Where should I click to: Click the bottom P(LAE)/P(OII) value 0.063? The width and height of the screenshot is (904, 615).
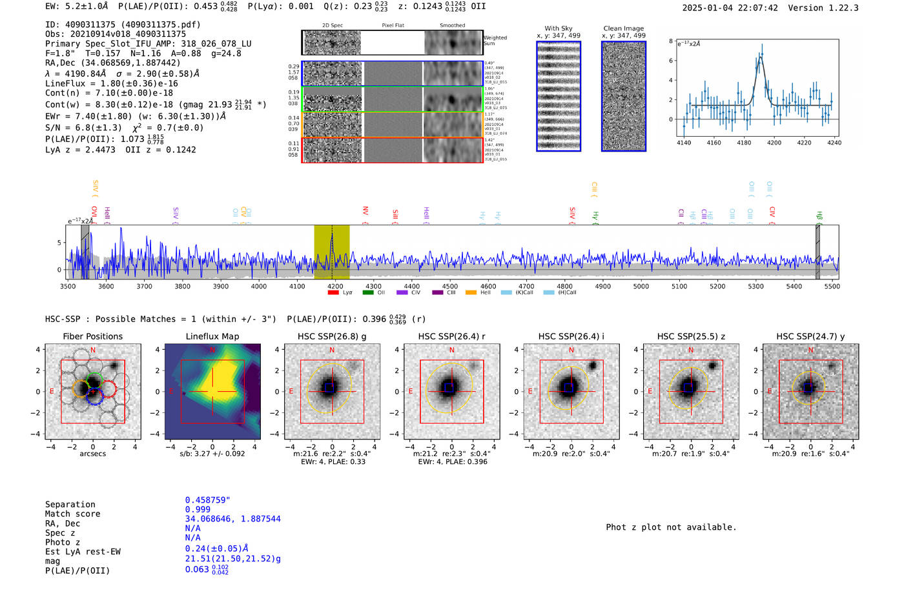[x=207, y=569]
